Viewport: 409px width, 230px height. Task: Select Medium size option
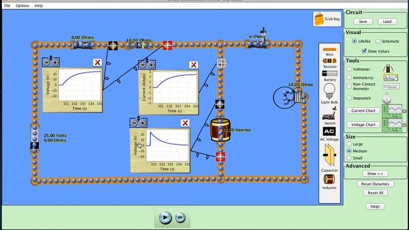[349, 151]
